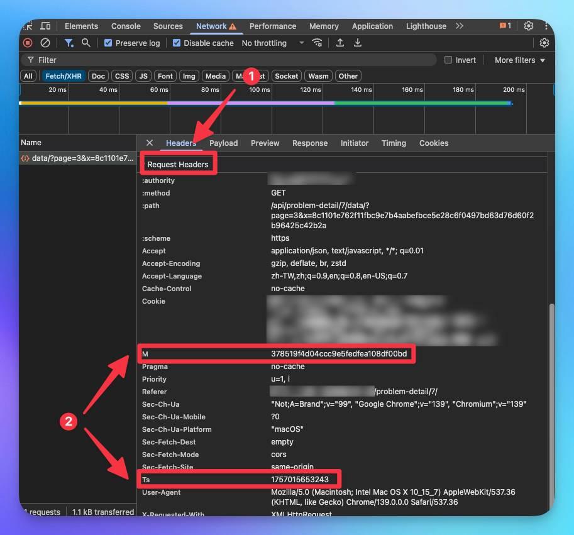
Task: Collapse the Request Headers section
Action: click(178, 165)
